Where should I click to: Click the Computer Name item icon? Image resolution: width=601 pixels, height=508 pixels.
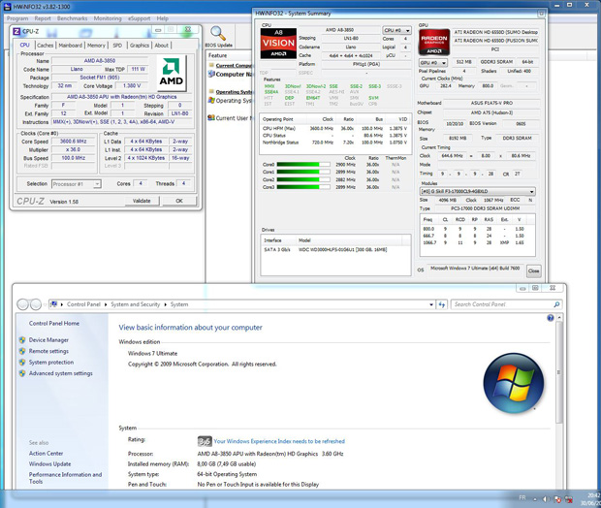click(x=211, y=74)
